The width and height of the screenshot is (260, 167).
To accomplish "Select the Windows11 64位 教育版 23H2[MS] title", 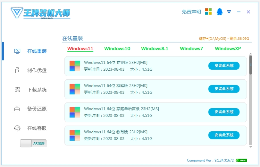I will pos(116,132).
